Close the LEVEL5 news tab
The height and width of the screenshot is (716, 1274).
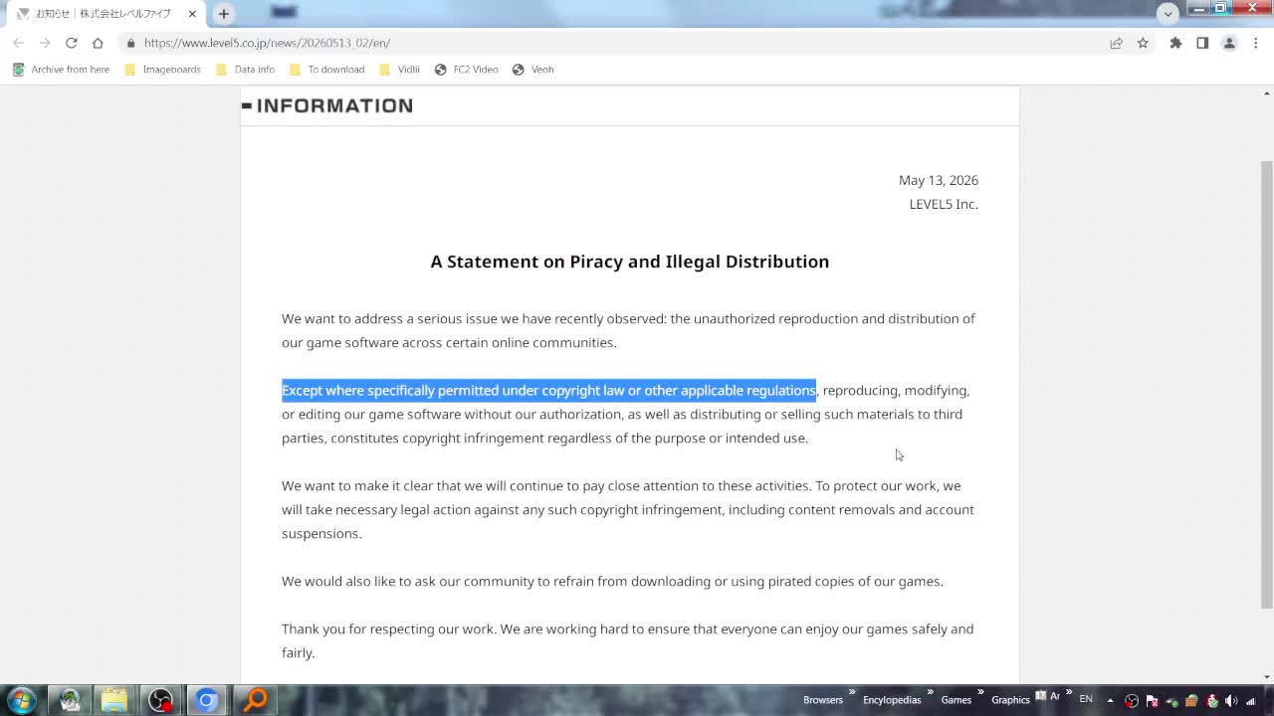[192, 14]
